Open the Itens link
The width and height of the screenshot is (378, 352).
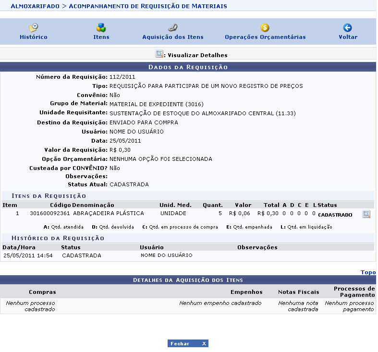click(x=101, y=37)
